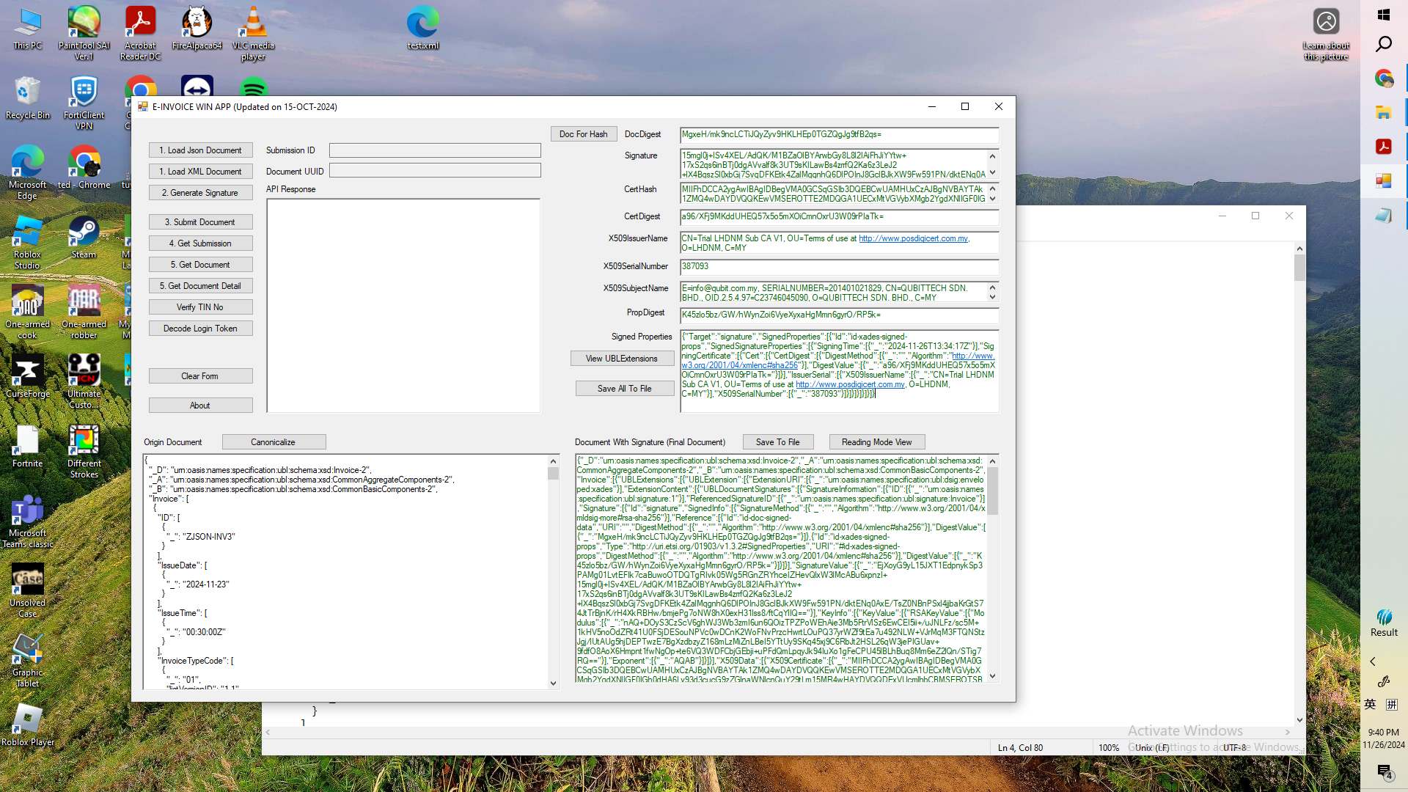Open VLC media player shortcut
Viewport: 1408px width, 792px height.
253,29
